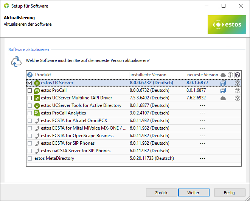The width and height of the screenshot is (250, 201).
Task: Click the save-disk icon in the UCServer row
Action: pyautogui.click(x=223, y=83)
